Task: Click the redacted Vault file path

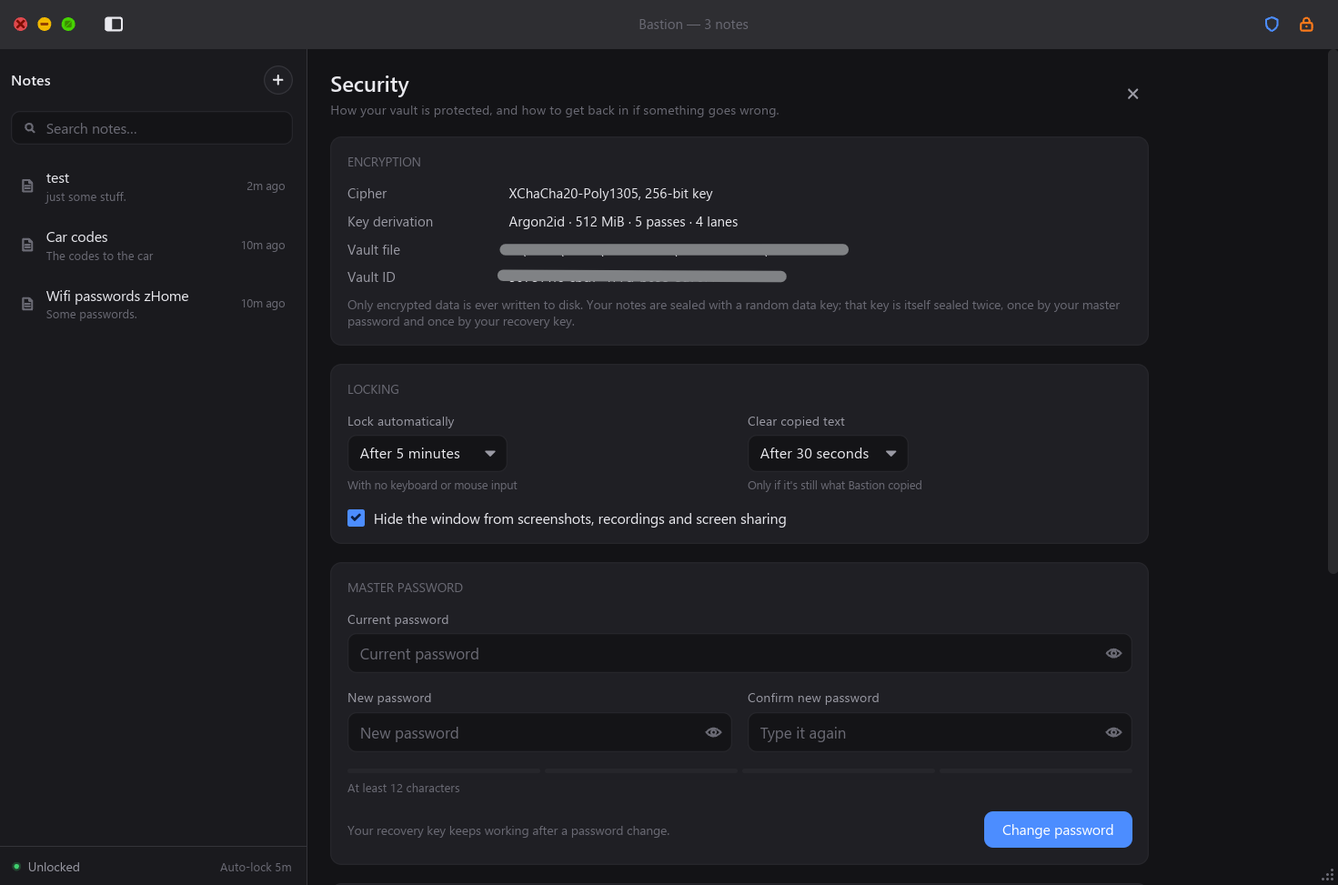Action: click(674, 249)
